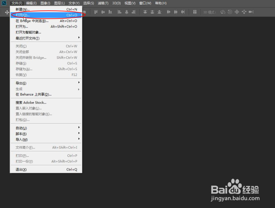Open the 窗口(W) menu

tap(145, 3)
